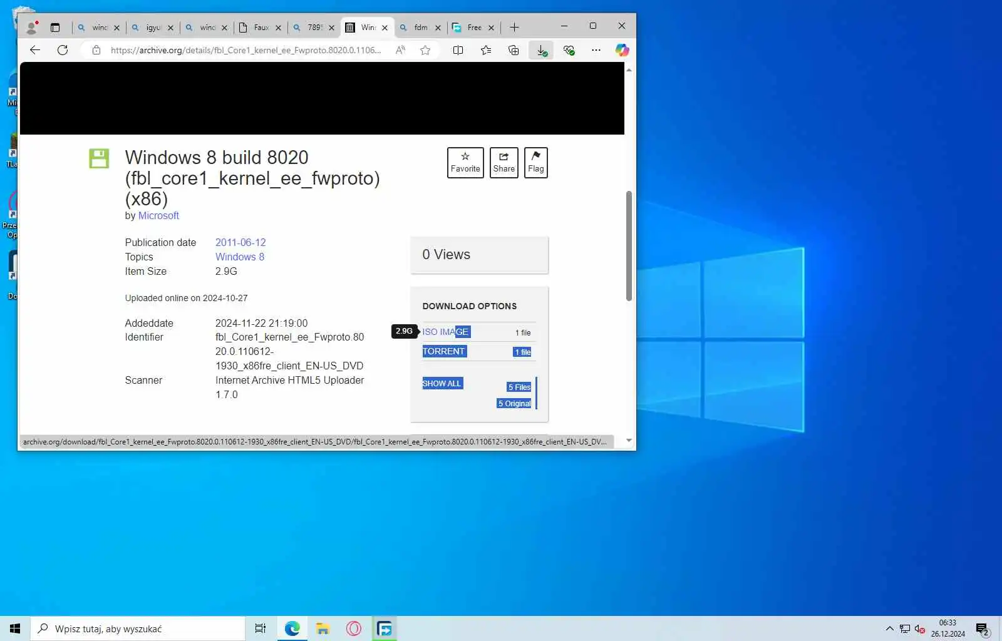Image resolution: width=1002 pixels, height=641 pixels.
Task: Click the 'DOWNLOAD OPTIONS' heading
Action: pos(469,306)
